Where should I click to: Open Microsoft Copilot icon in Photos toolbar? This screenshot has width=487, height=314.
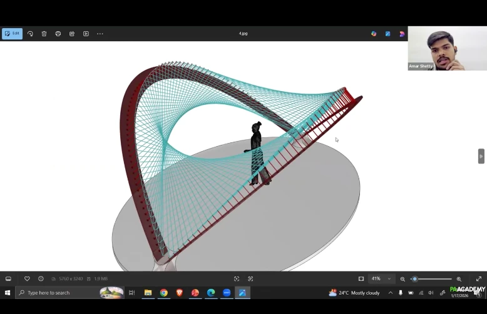point(374,34)
